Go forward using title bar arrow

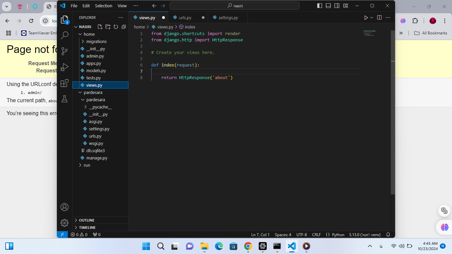coord(163,6)
